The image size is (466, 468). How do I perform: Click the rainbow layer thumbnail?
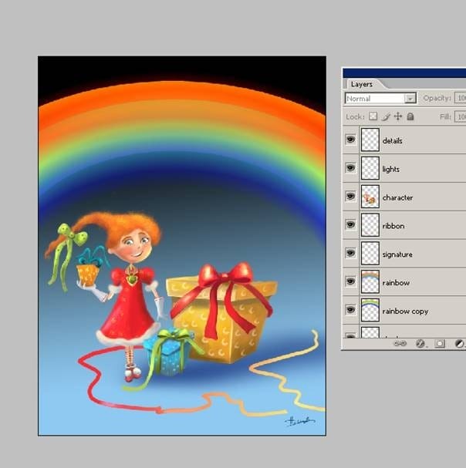(370, 281)
